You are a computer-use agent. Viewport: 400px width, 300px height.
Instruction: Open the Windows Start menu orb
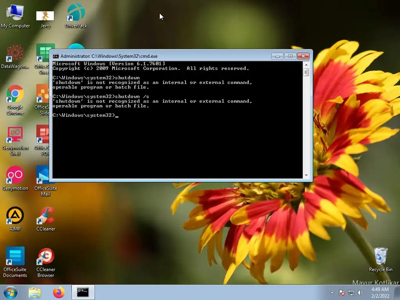pyautogui.click(x=11, y=292)
